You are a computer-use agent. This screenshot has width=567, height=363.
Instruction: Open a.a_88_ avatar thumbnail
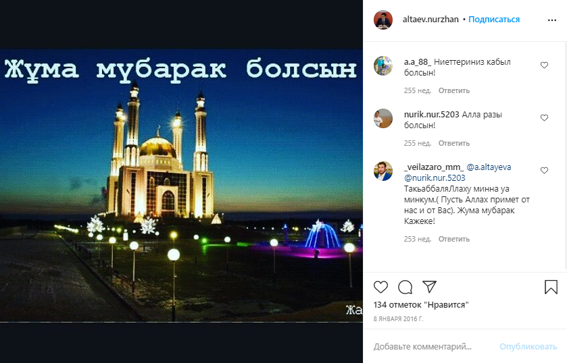pos(383,65)
